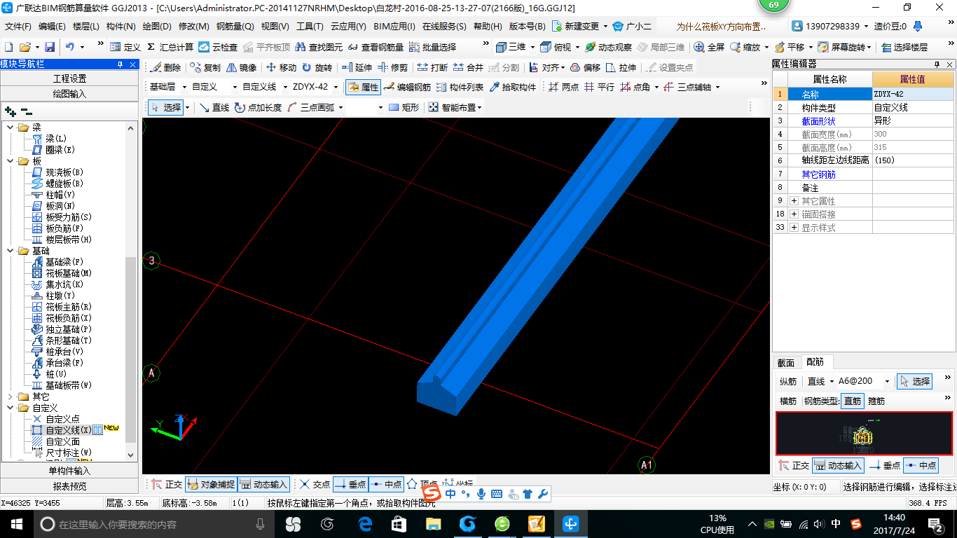This screenshot has height=538, width=957.
Task: Select the 修剪 trim tool
Action: pyautogui.click(x=392, y=67)
